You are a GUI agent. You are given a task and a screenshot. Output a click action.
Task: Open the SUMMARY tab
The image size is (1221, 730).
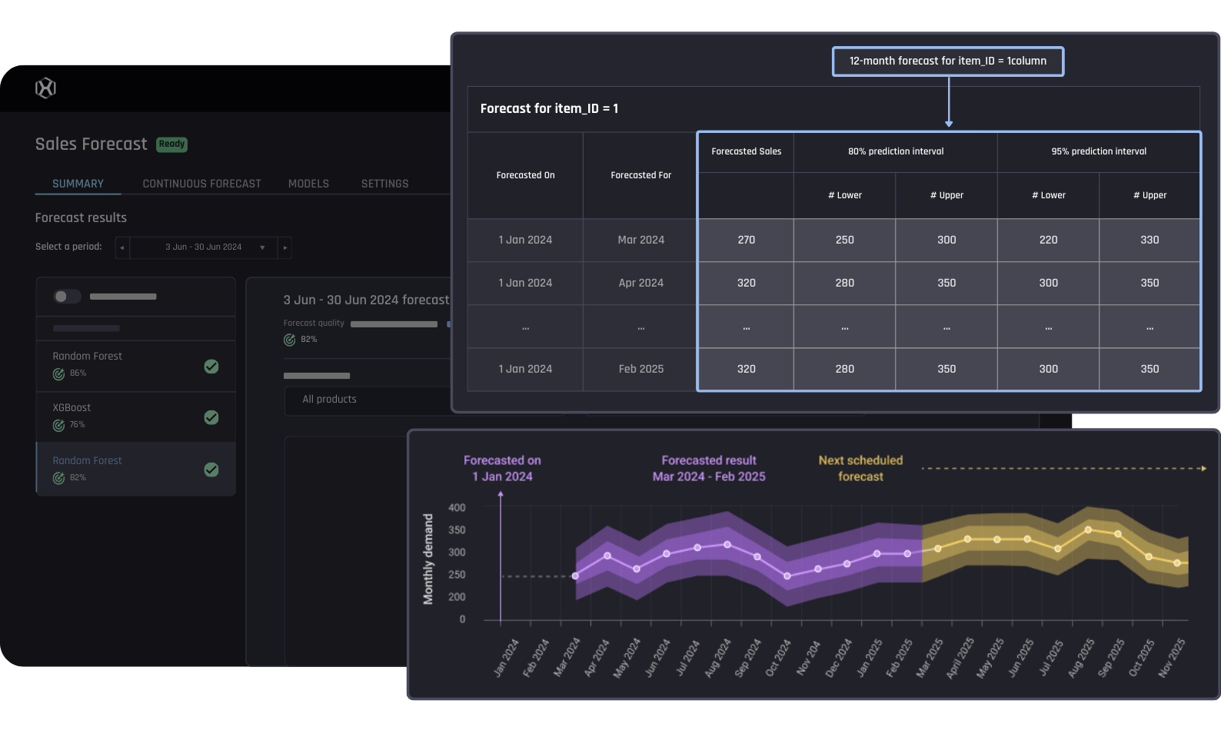(x=78, y=184)
